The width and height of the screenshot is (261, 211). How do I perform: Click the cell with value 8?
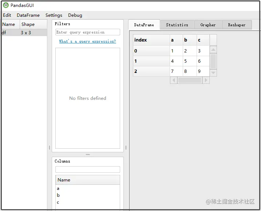pyautogui.click(x=190, y=71)
